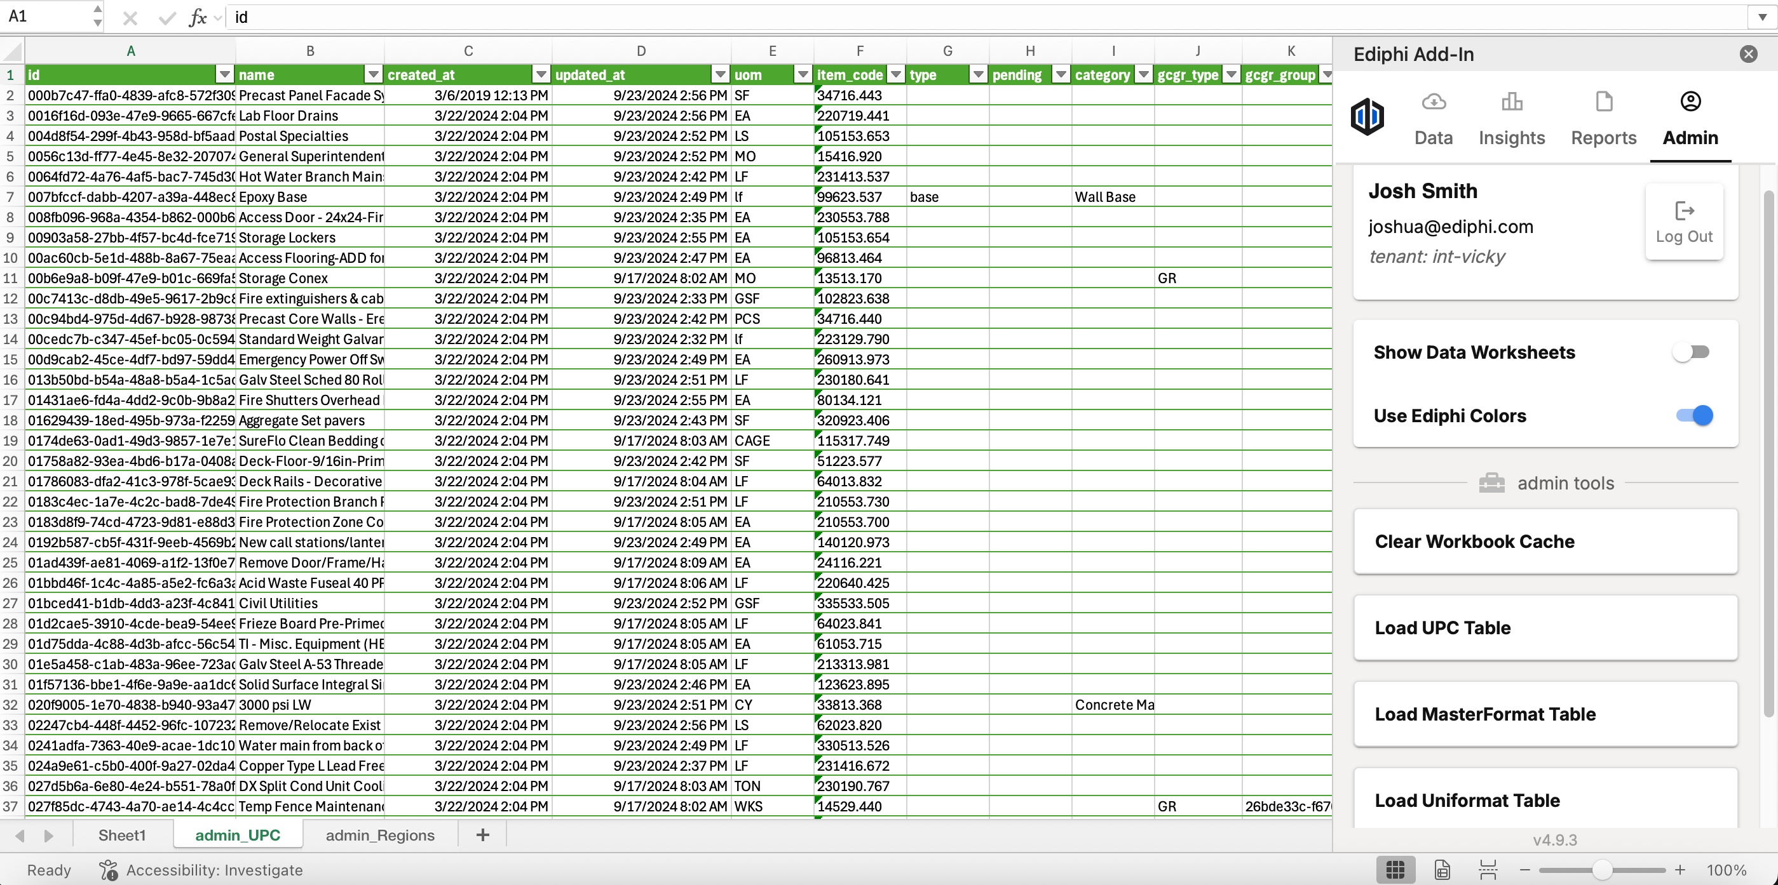The image size is (1778, 885).
Task: Click the Ediphi logo icon
Action: 1367,116
